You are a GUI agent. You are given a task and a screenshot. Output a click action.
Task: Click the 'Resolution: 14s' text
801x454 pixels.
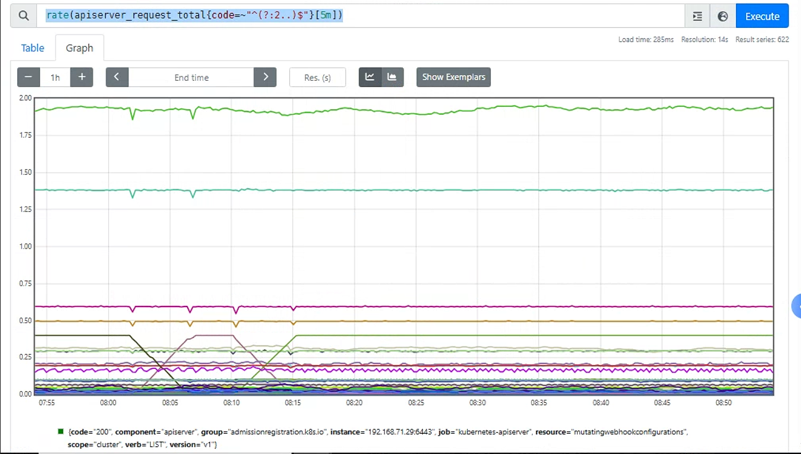pyautogui.click(x=705, y=39)
